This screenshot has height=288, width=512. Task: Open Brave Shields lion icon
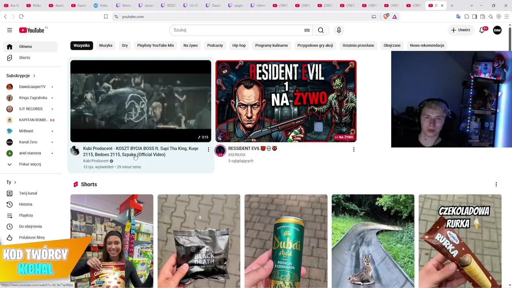tap(386, 16)
